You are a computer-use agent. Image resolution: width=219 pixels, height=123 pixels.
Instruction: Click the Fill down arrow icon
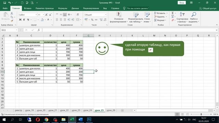coord(172,17)
